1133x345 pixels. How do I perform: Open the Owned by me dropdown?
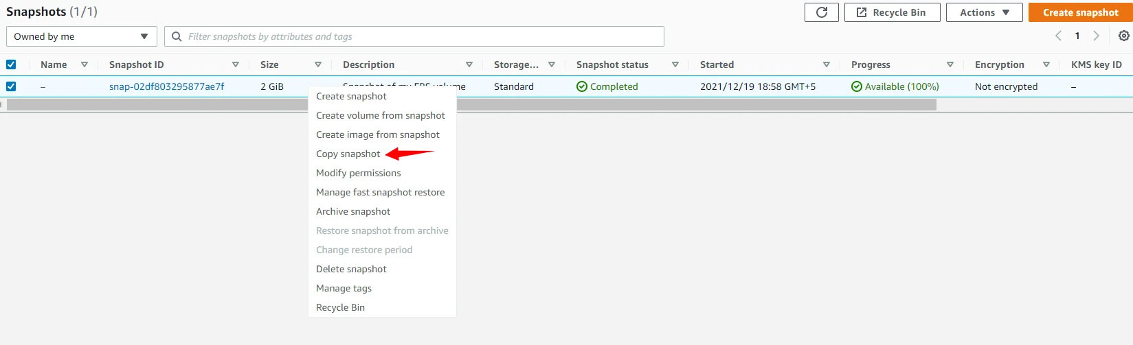click(x=81, y=36)
